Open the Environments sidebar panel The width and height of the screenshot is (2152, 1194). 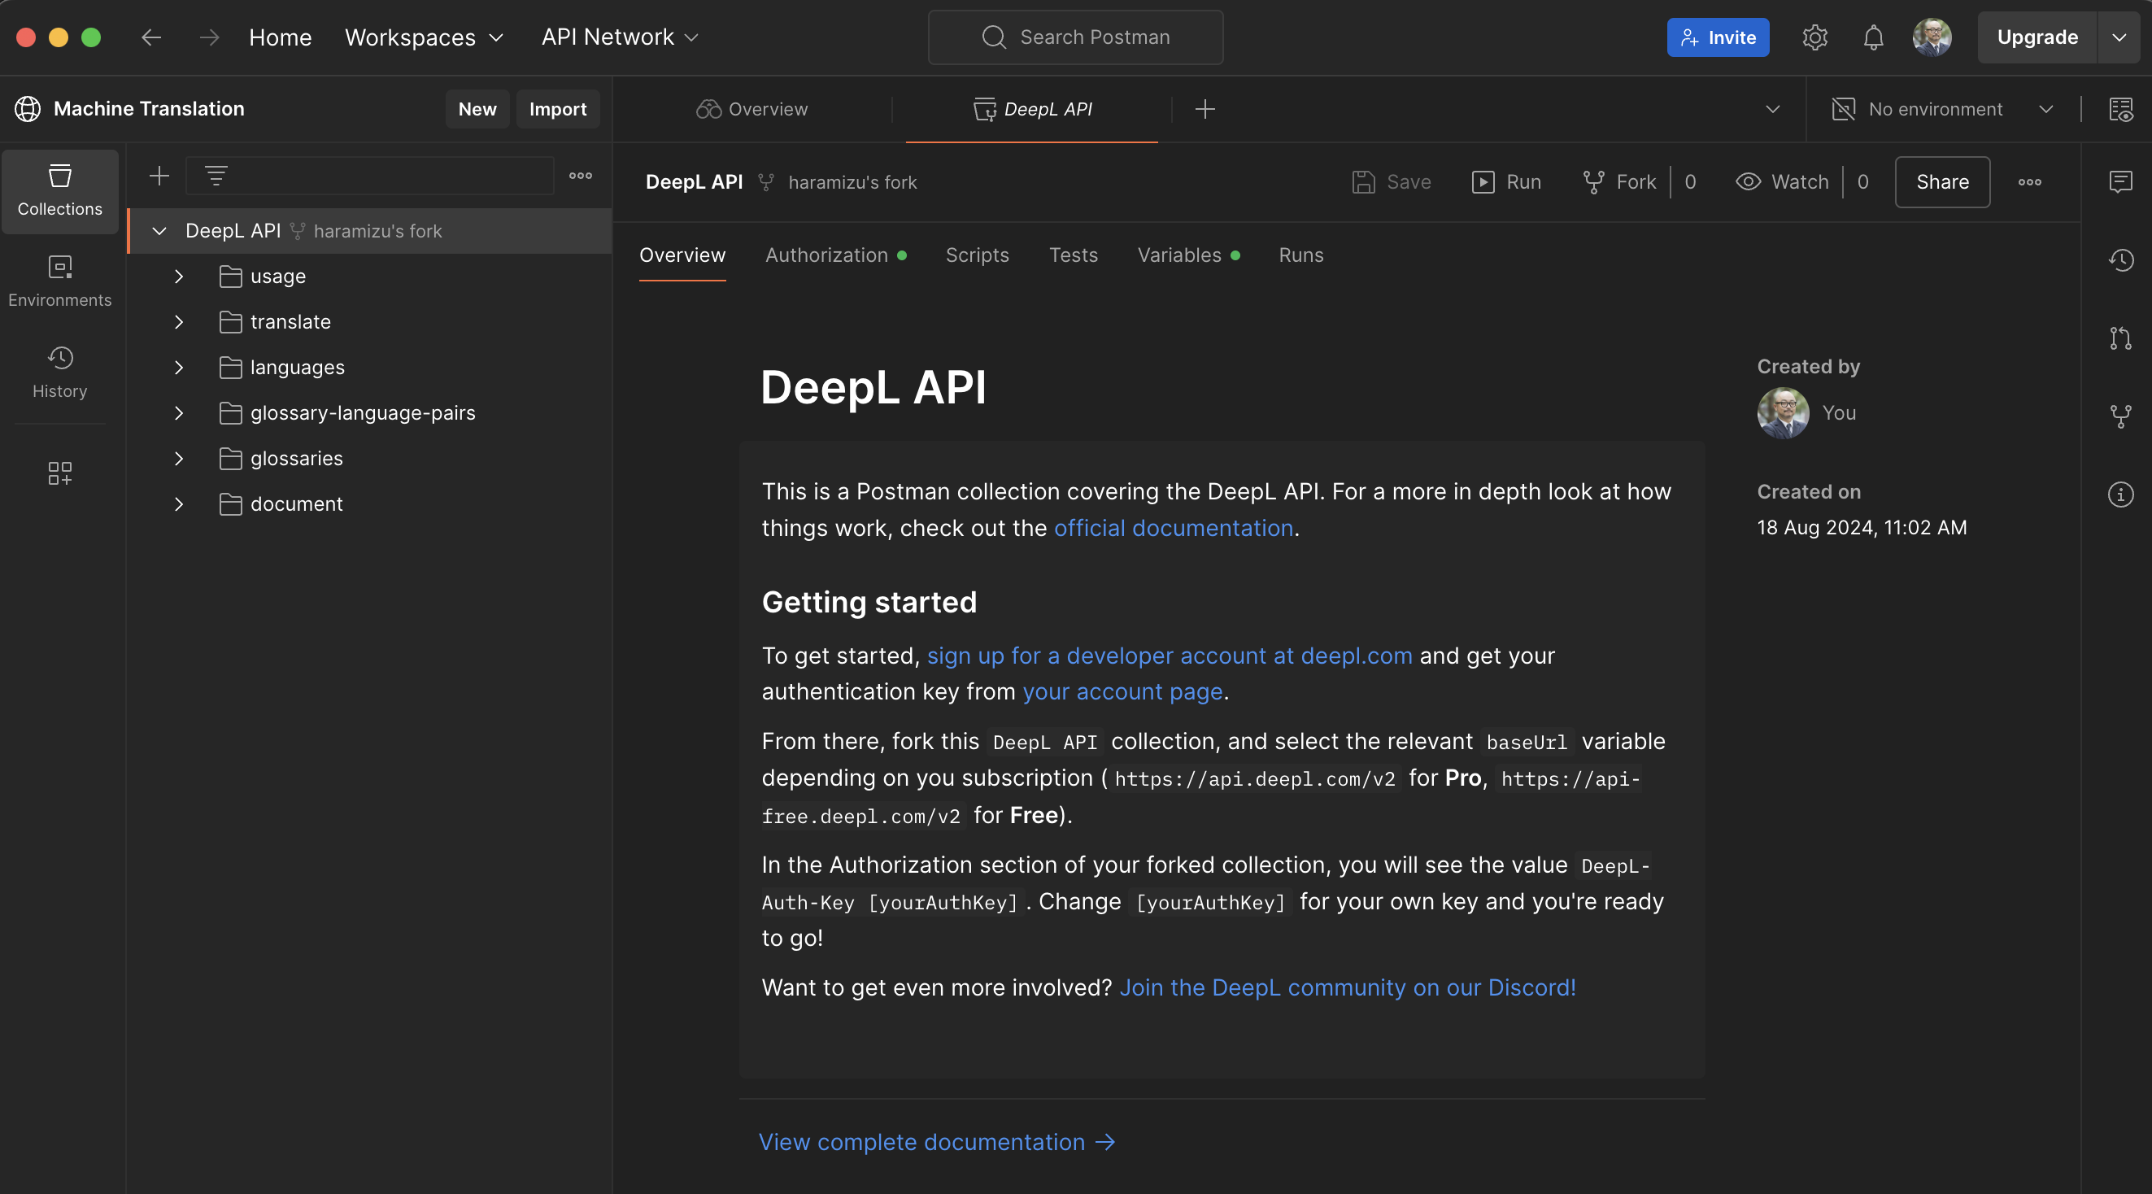click(x=59, y=281)
